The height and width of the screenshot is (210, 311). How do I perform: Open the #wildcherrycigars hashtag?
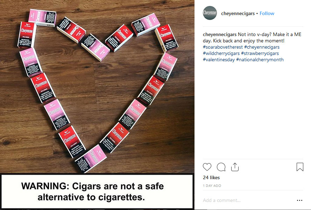coord(221,54)
